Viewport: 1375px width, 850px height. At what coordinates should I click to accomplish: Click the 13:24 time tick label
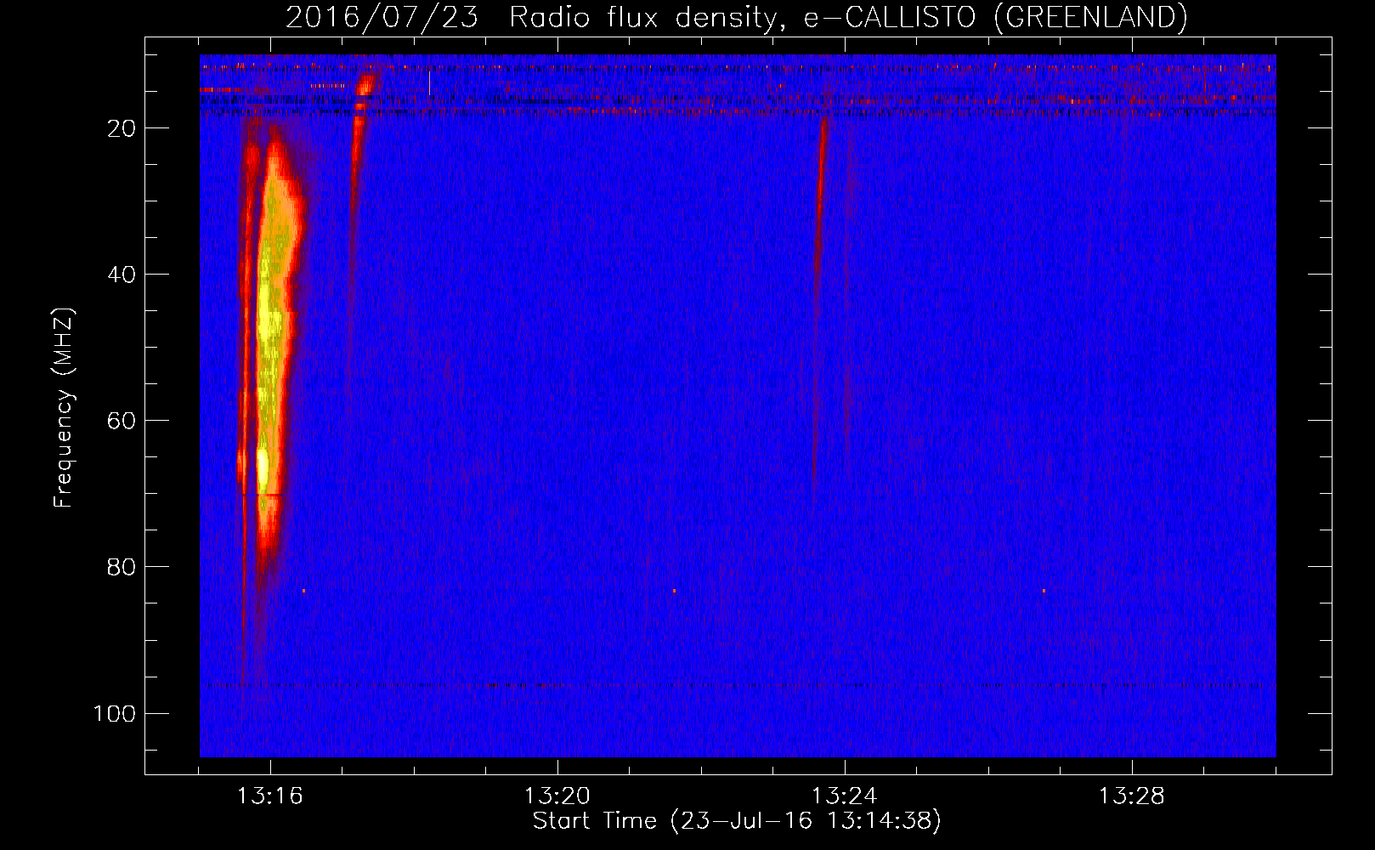(x=844, y=796)
